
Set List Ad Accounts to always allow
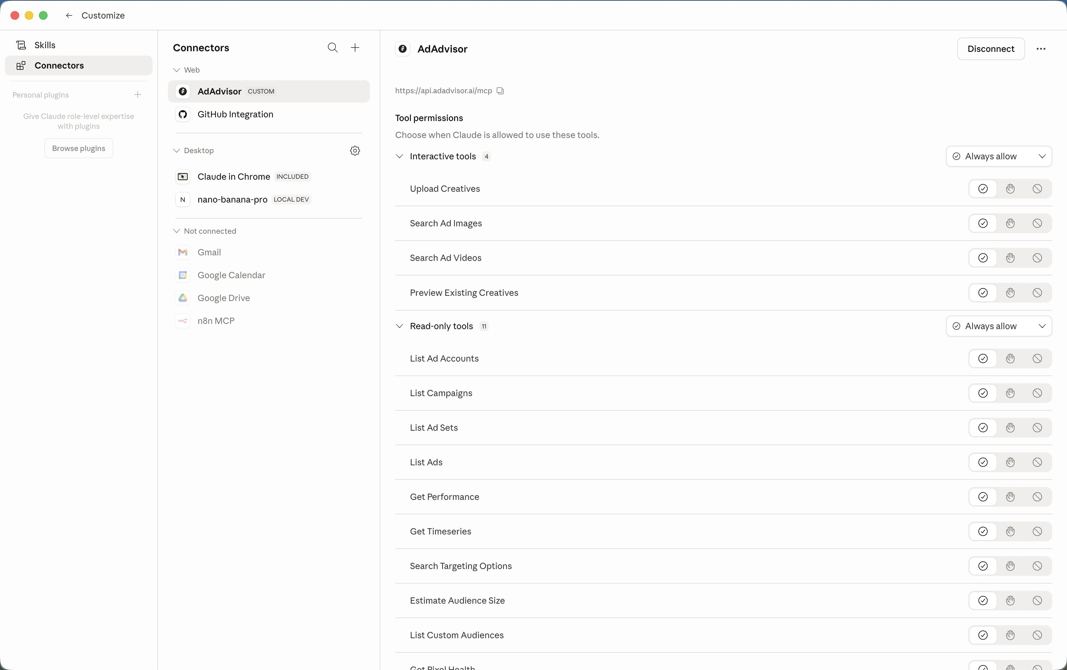click(983, 358)
